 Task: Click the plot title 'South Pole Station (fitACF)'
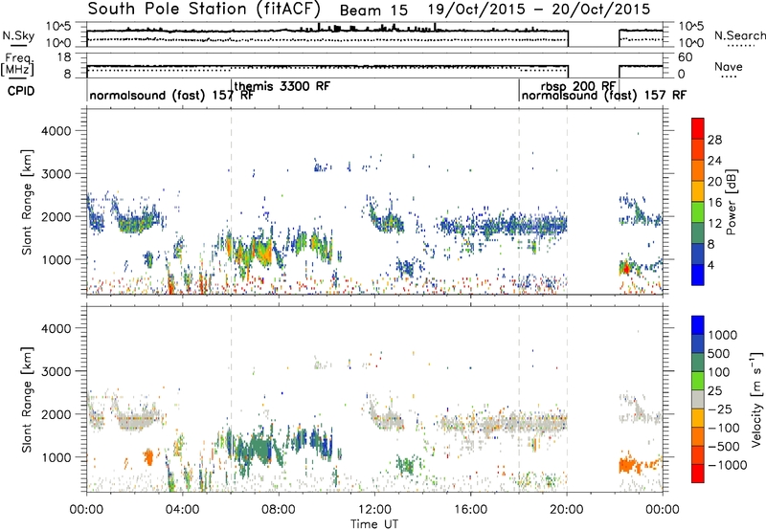click(x=204, y=9)
